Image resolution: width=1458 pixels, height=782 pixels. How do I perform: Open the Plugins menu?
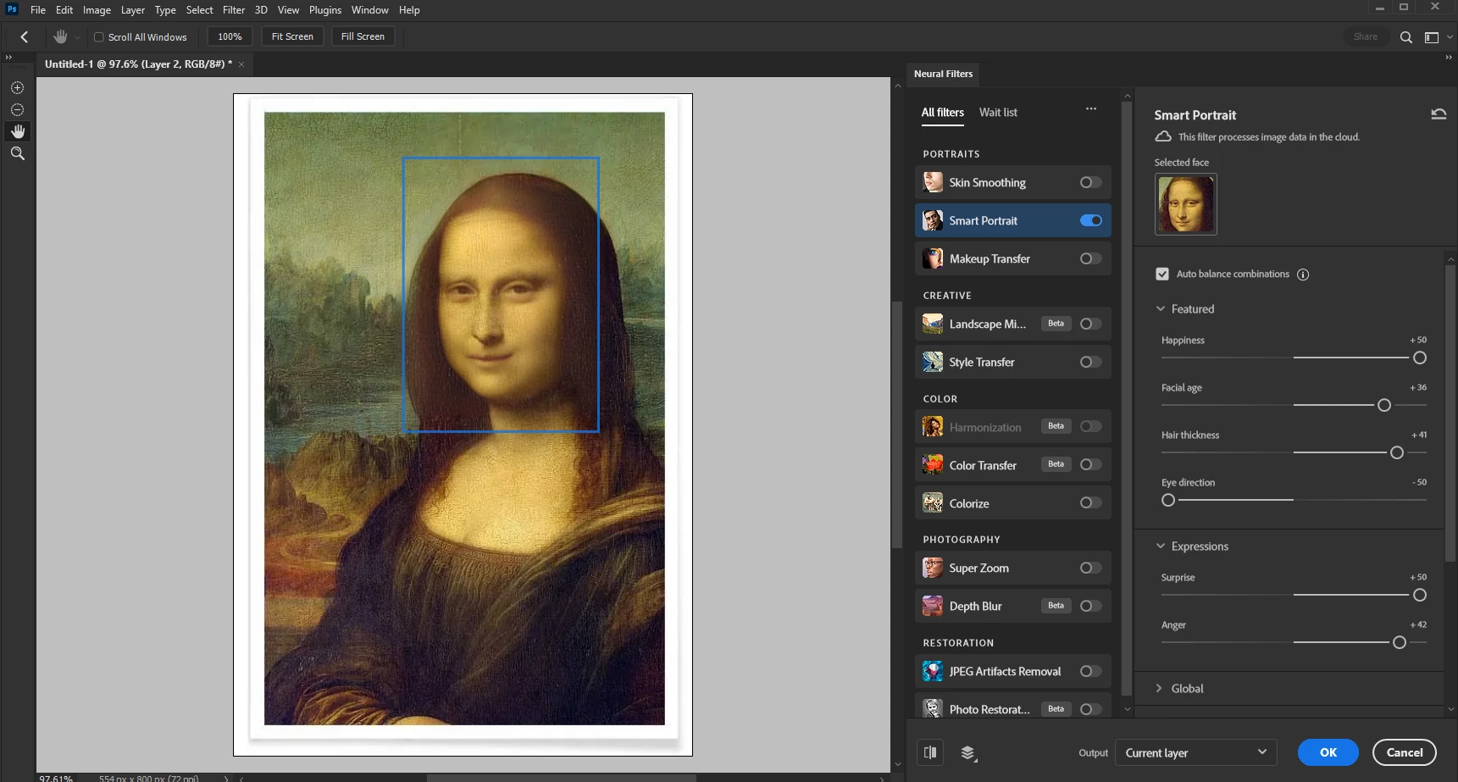click(325, 10)
